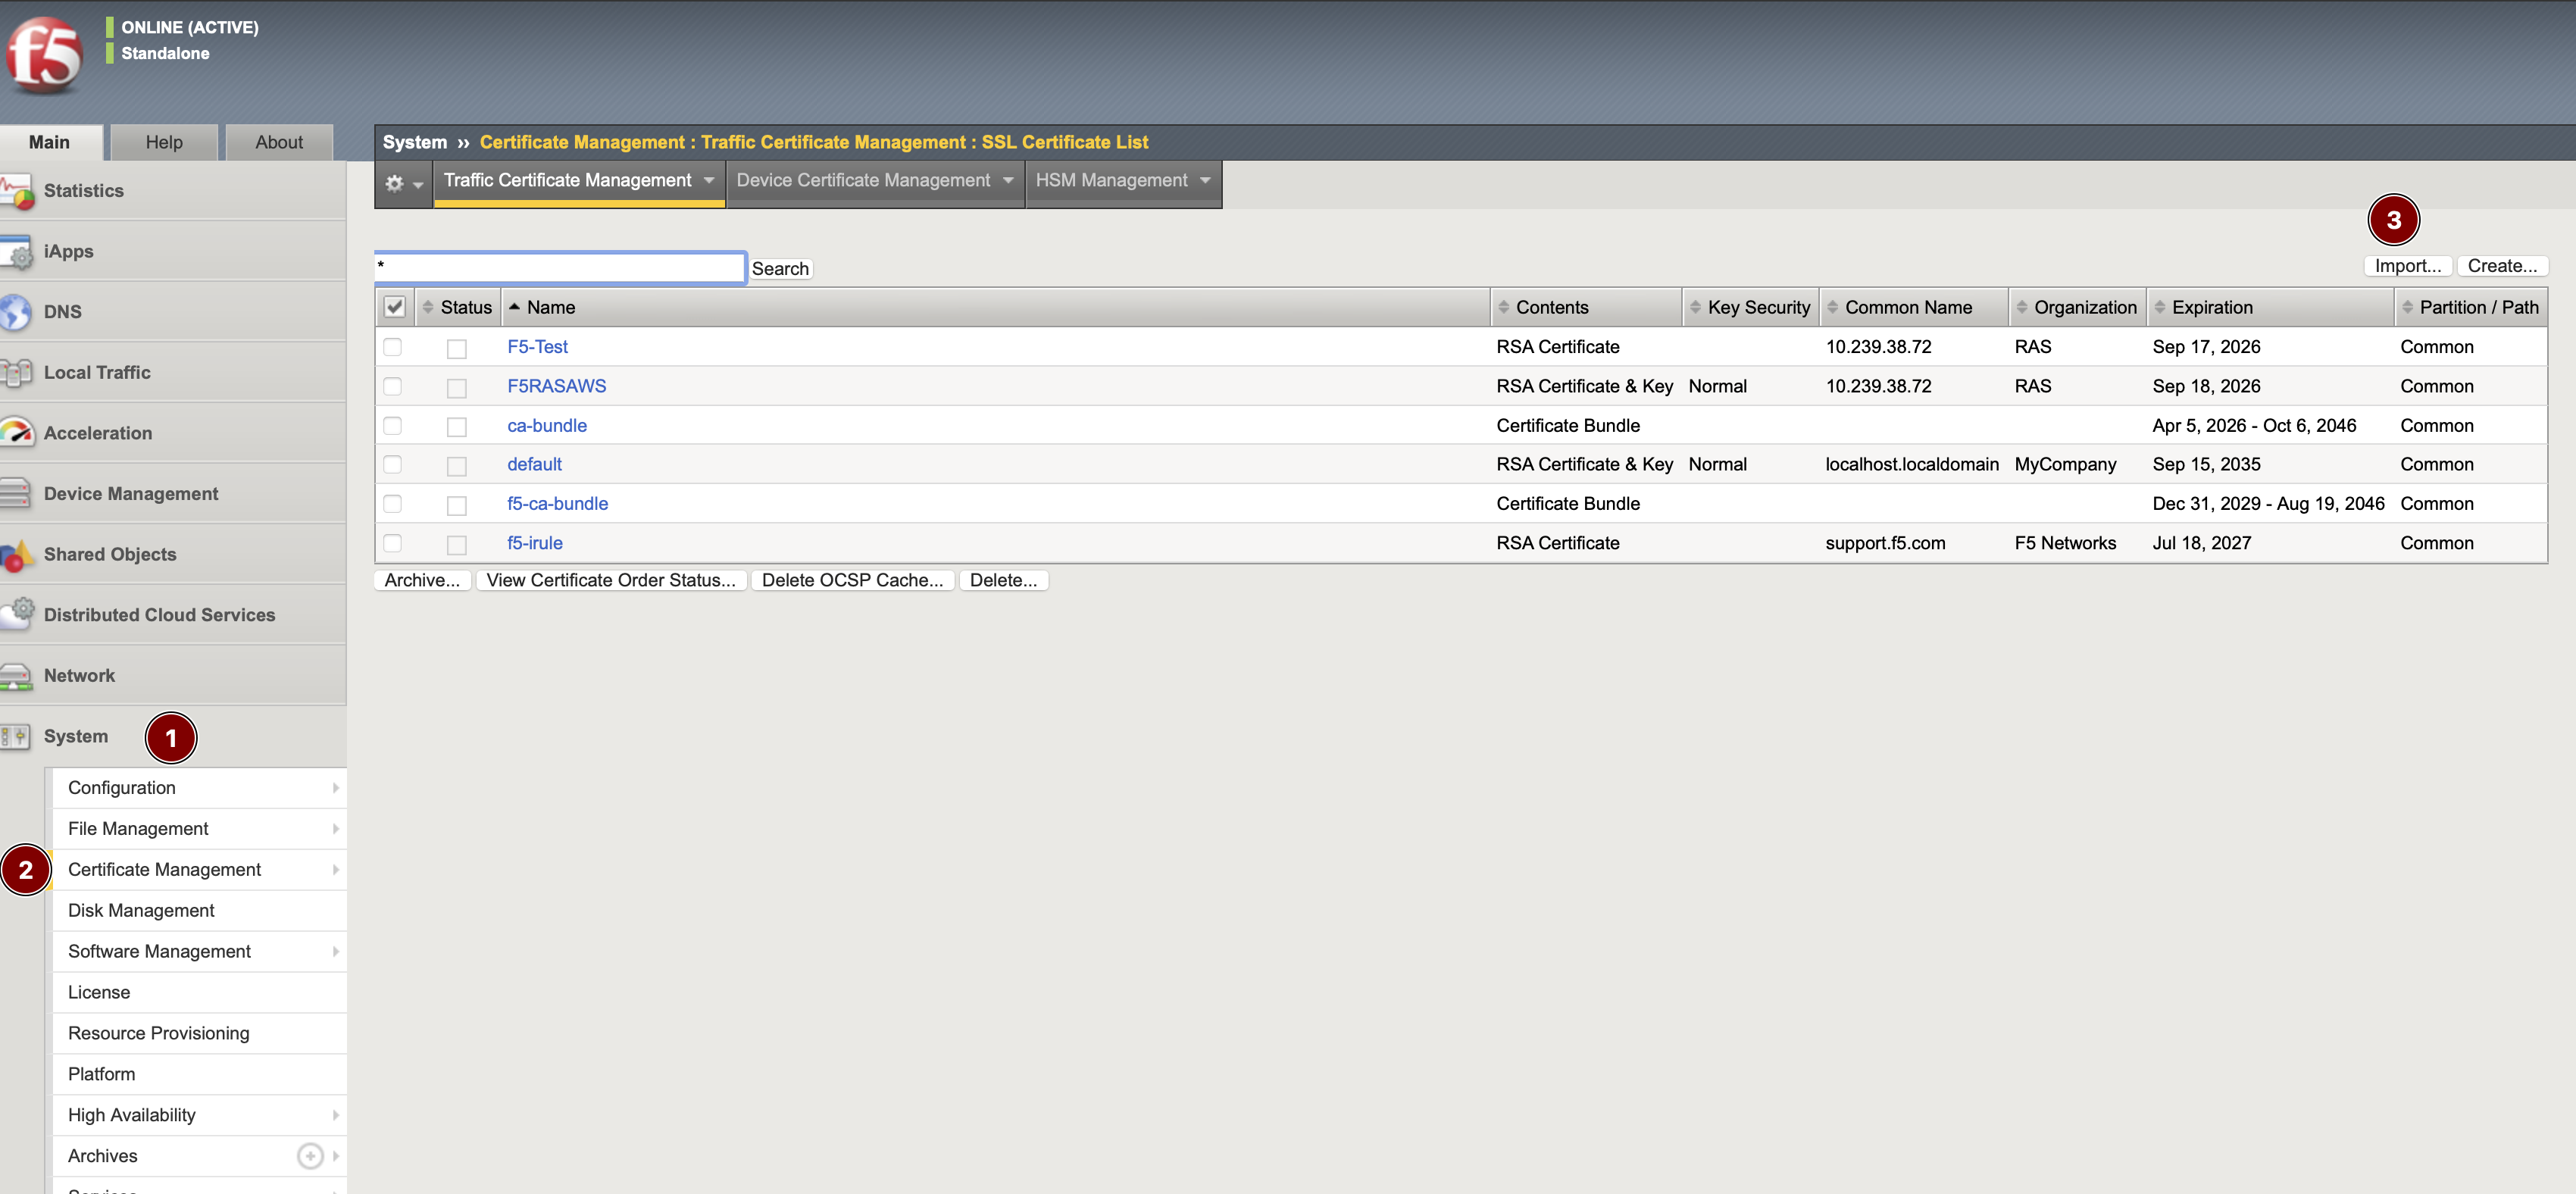This screenshot has width=2576, height=1194.
Task: Click the Partition / Path sort icon
Action: point(2408,307)
